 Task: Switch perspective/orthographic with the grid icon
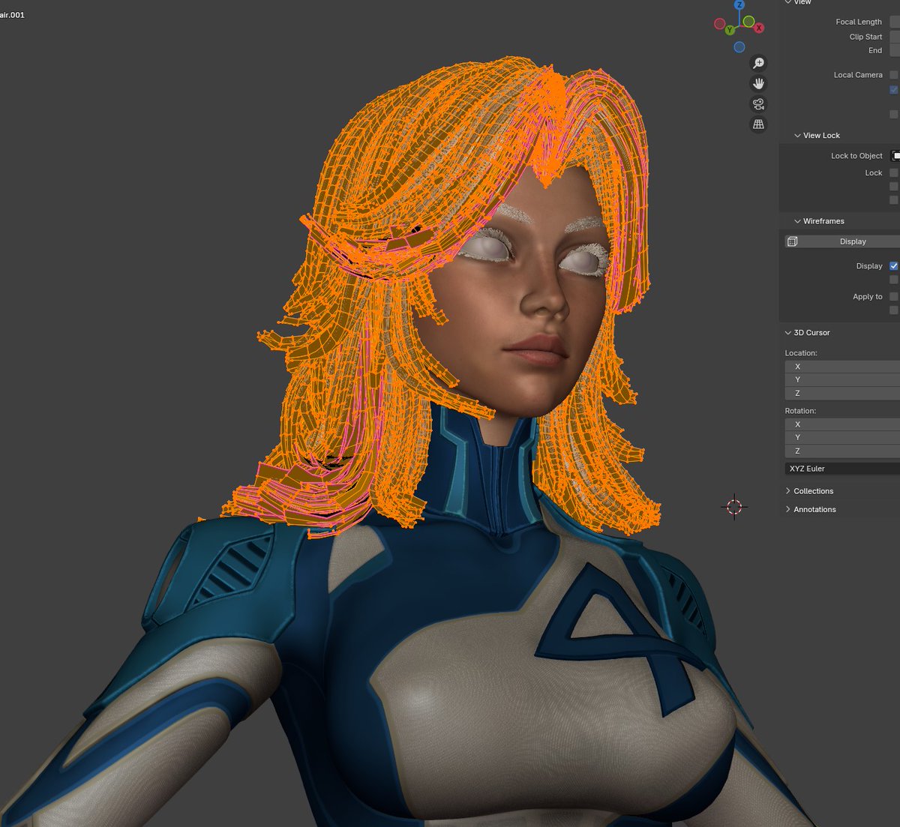click(x=758, y=124)
